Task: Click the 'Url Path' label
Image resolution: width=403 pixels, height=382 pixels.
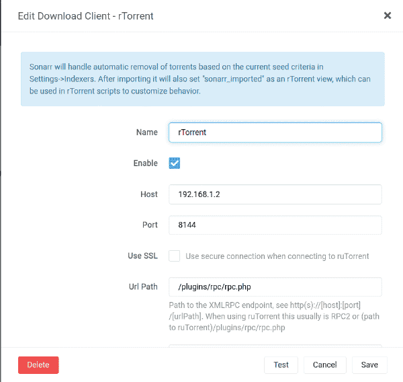Action: pyautogui.click(x=143, y=286)
